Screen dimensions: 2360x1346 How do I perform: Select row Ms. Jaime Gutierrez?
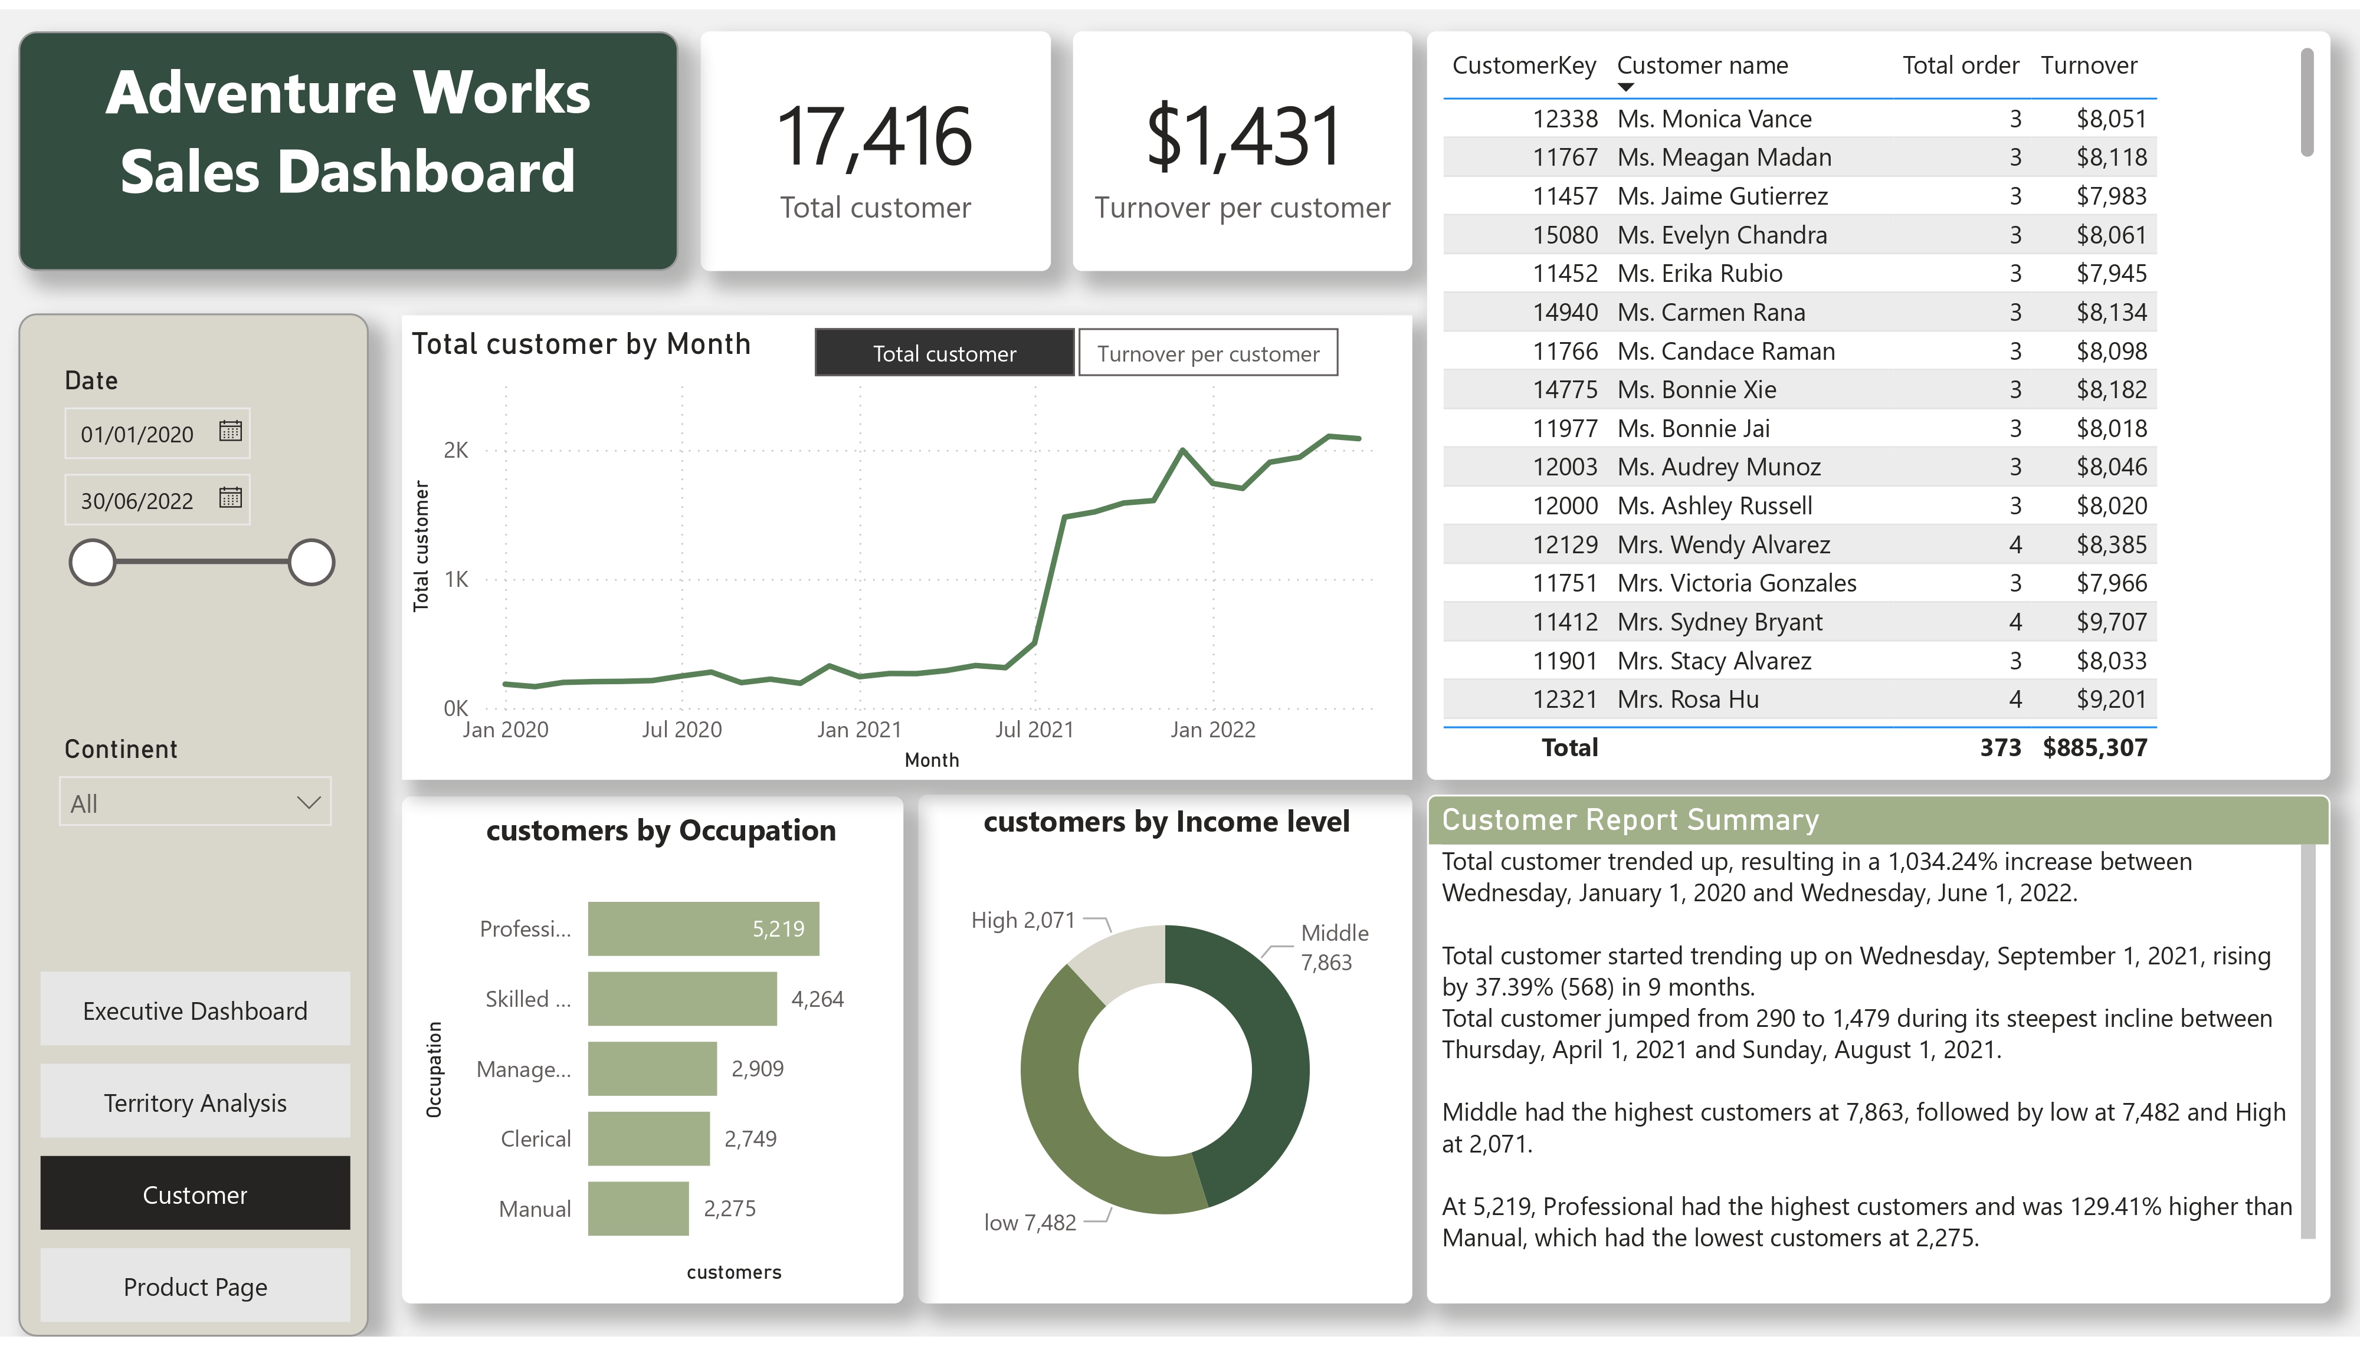[x=1799, y=196]
